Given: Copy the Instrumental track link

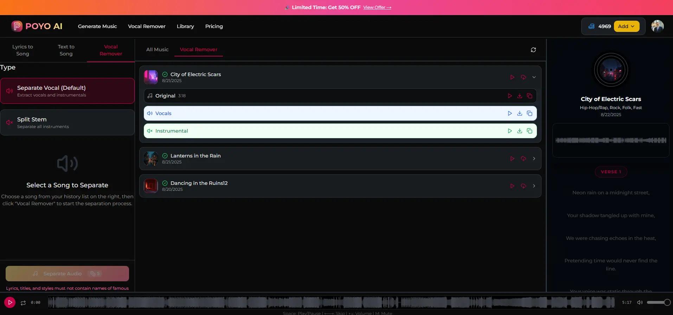Looking at the screenshot, I should pos(530,131).
